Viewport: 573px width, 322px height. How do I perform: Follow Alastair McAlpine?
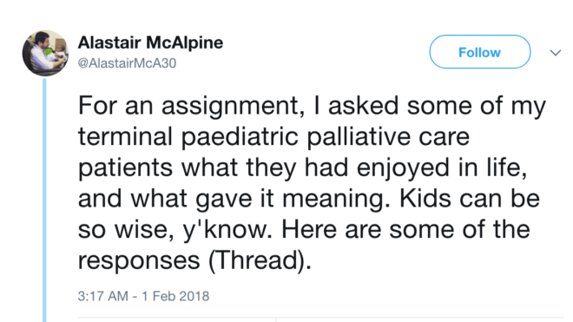(480, 52)
